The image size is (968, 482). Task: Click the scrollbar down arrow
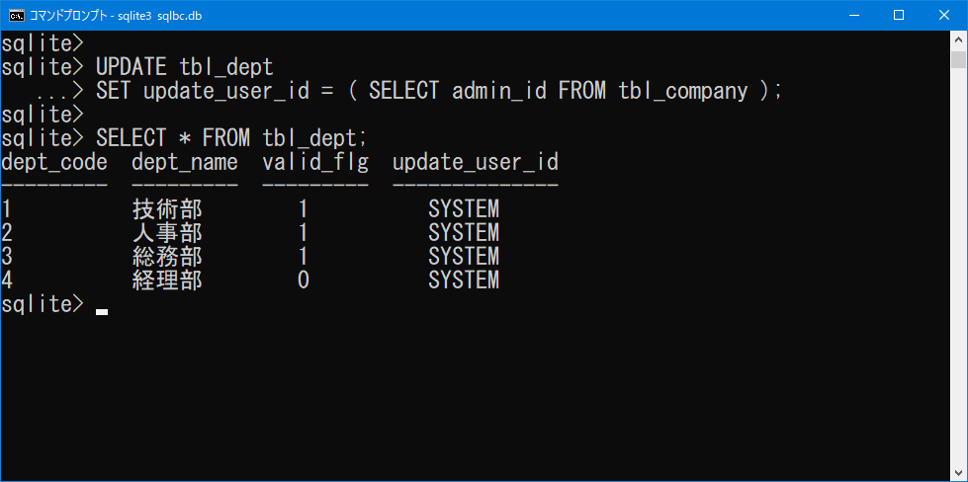pyautogui.click(x=958, y=472)
